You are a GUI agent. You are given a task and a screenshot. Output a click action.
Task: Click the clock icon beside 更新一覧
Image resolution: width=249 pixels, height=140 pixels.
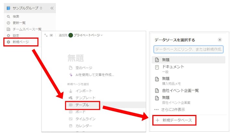pos(8,23)
